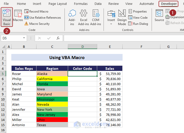Viewport: 184px width, 133px height.
Task: Select column D header
Action: pyautogui.click(x=82, y=47)
